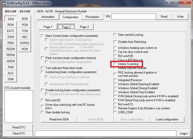Click Read from GEM button
Viewport: 193px width, 139px height.
[59, 119]
